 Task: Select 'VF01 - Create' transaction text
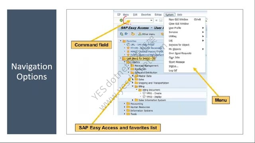point(154,93)
